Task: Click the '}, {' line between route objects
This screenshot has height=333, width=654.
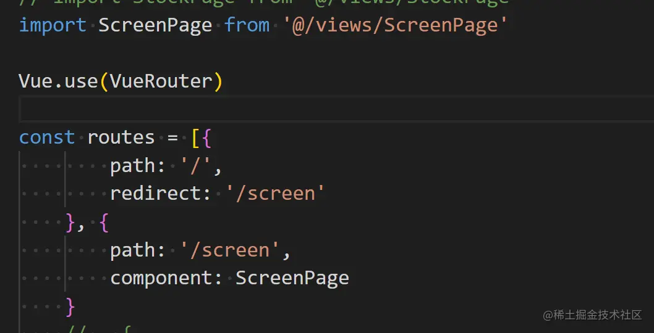Action: 87,223
